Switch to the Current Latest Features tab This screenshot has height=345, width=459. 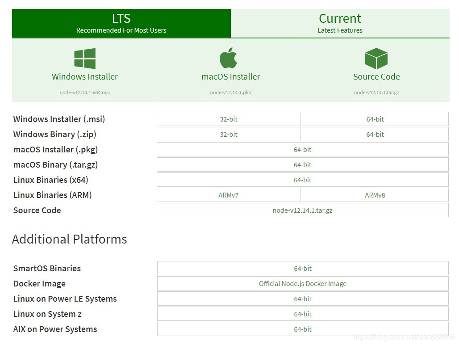pyautogui.click(x=340, y=23)
